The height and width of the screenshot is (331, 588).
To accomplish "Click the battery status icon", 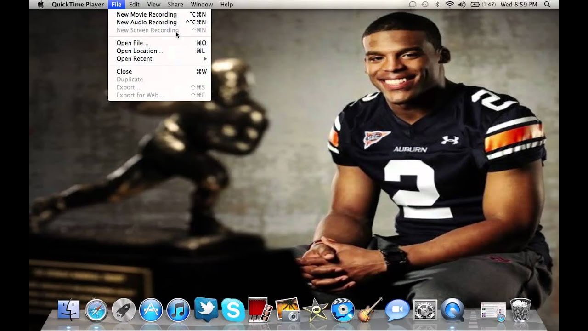I will pyautogui.click(x=474, y=4).
